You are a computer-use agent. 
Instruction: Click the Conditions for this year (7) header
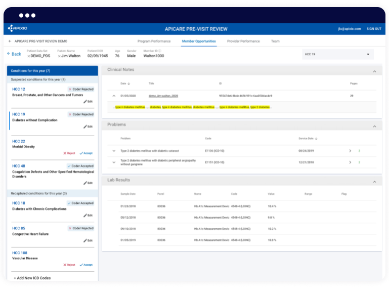(x=53, y=71)
